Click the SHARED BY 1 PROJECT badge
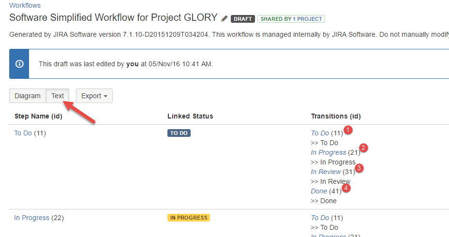 tap(291, 19)
